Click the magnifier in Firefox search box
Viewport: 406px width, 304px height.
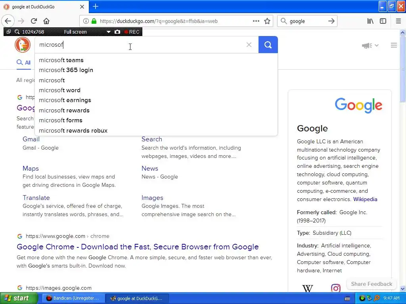point(284,21)
